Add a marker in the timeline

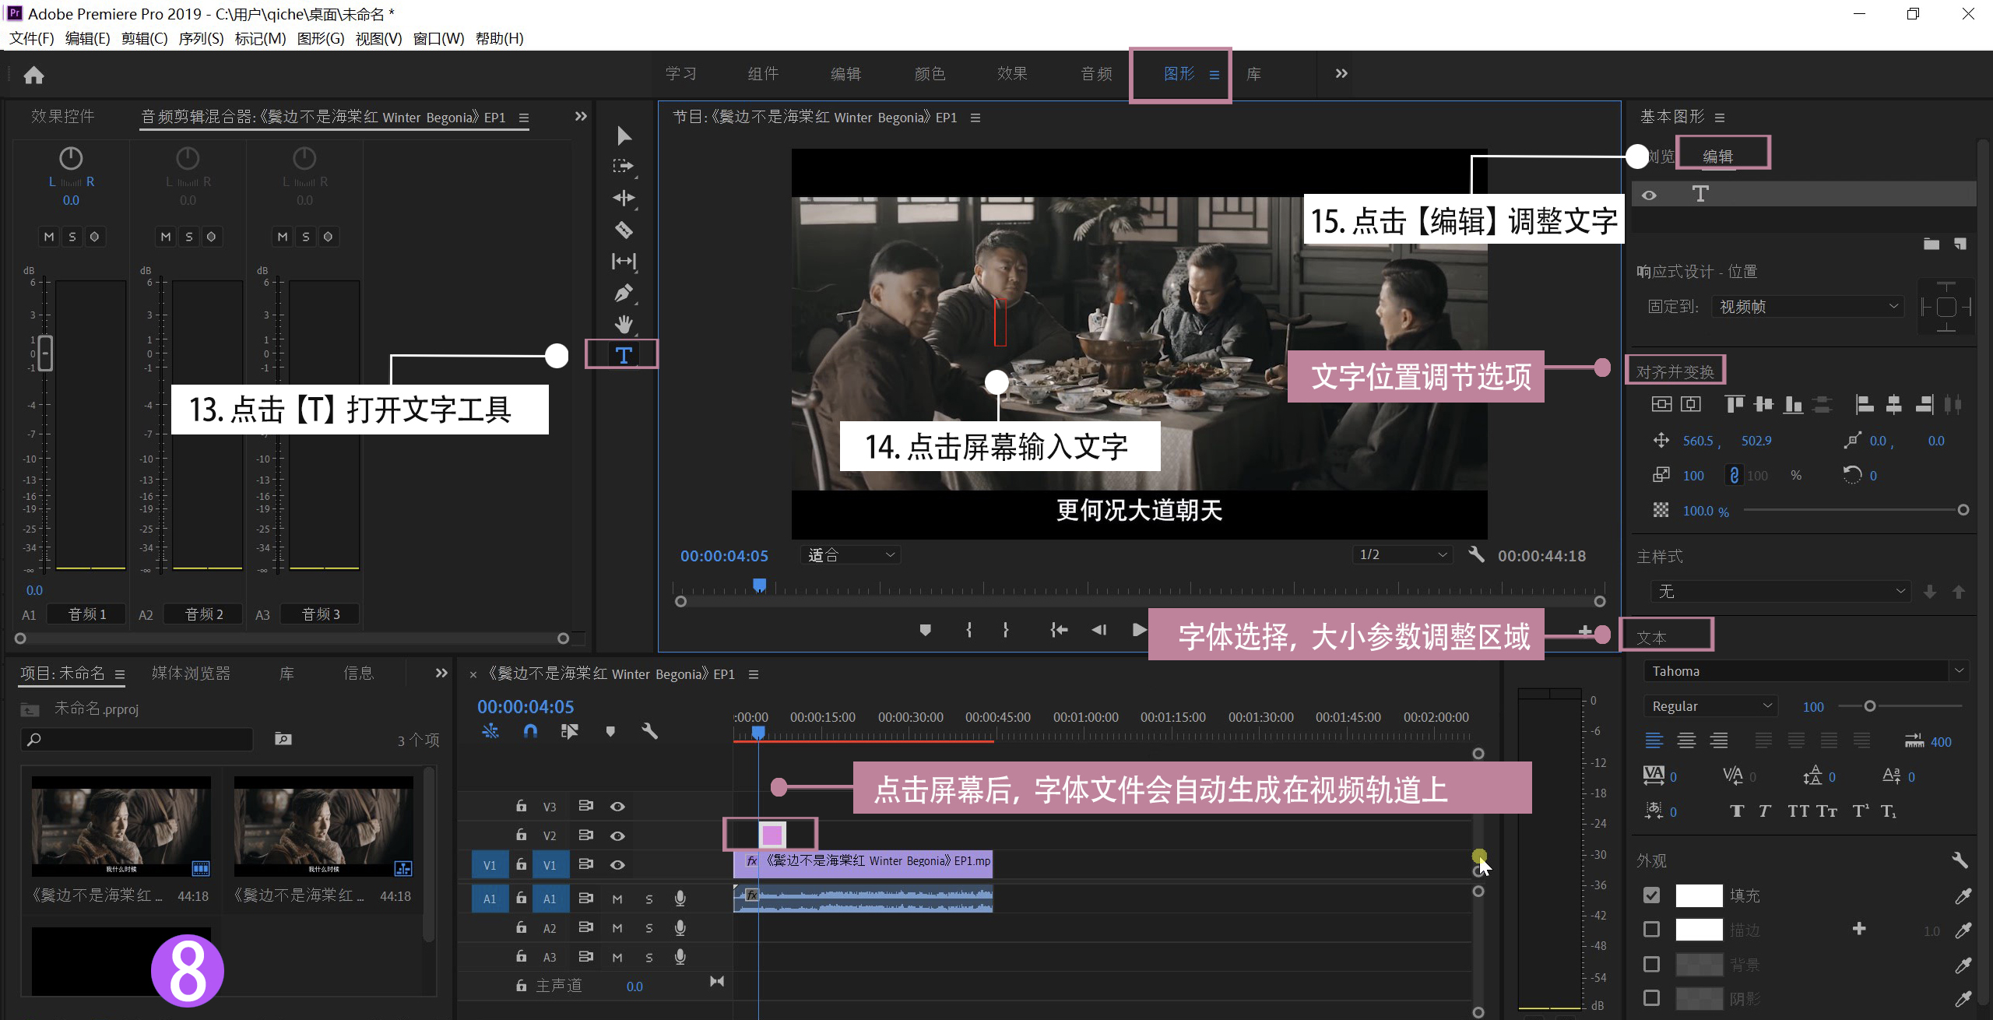(610, 731)
